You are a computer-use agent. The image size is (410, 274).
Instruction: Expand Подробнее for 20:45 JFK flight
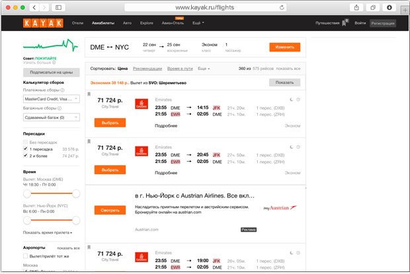pos(166,173)
